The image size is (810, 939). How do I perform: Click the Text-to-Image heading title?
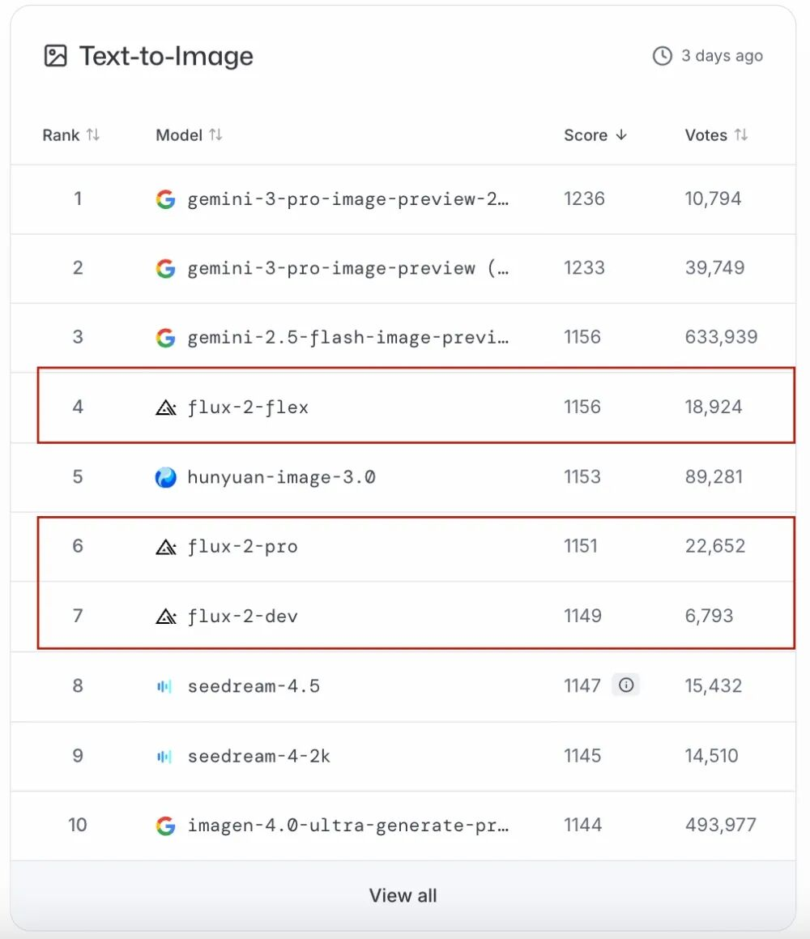tap(166, 56)
